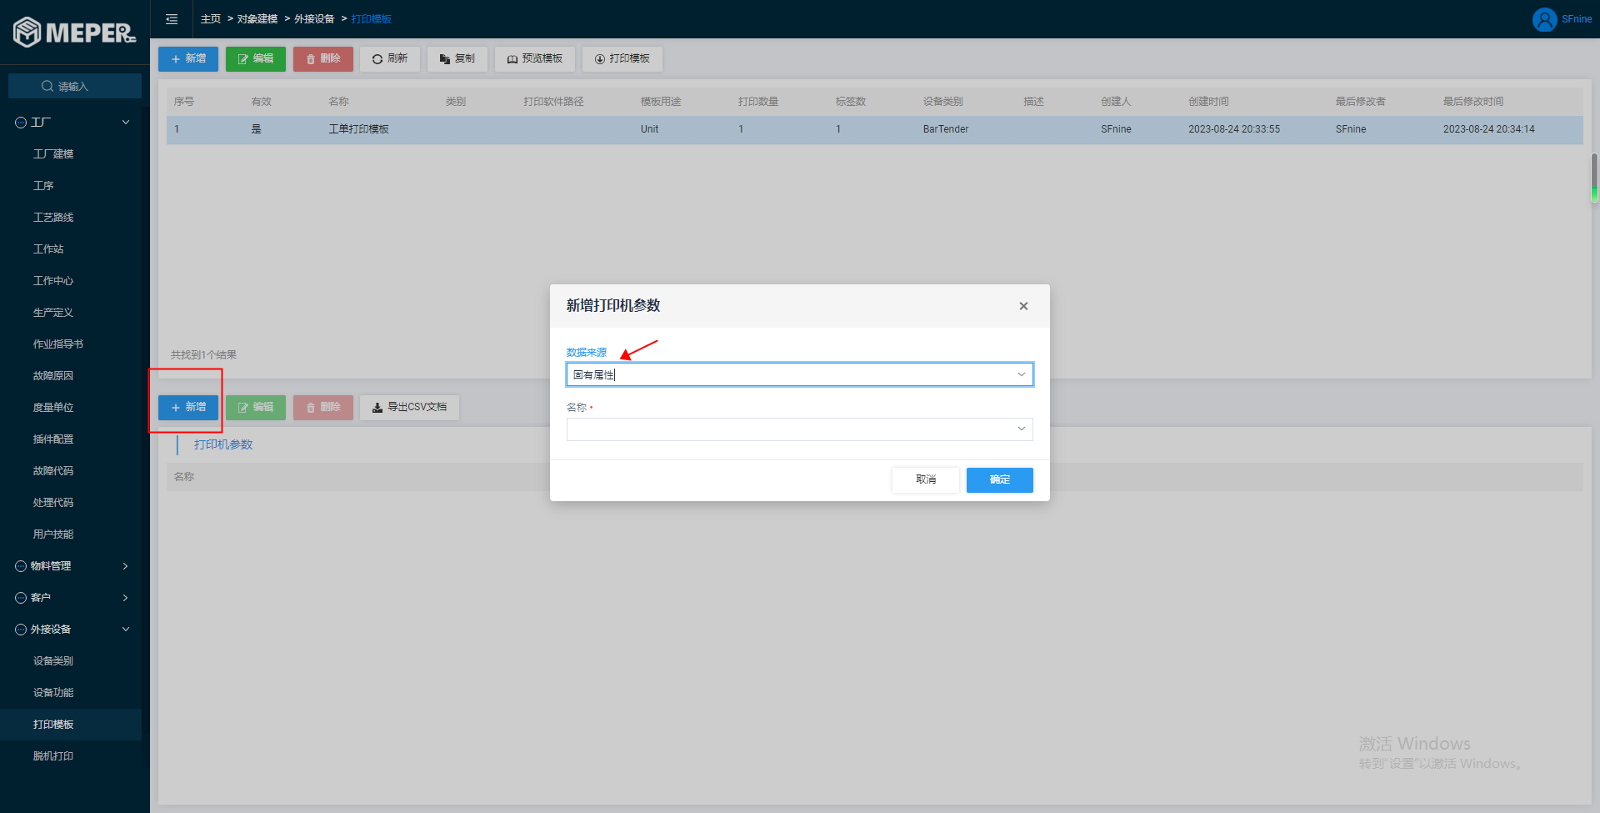Click the 取消 button in dialog

[x=926, y=479]
